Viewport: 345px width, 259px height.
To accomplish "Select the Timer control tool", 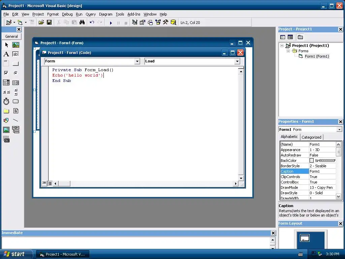I will click(6, 101).
